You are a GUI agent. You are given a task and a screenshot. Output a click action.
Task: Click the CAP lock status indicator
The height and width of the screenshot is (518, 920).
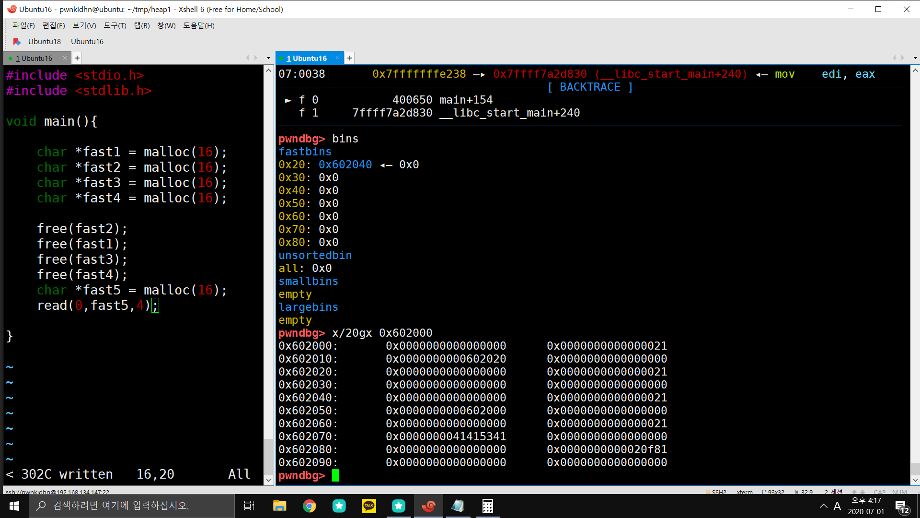point(880,492)
